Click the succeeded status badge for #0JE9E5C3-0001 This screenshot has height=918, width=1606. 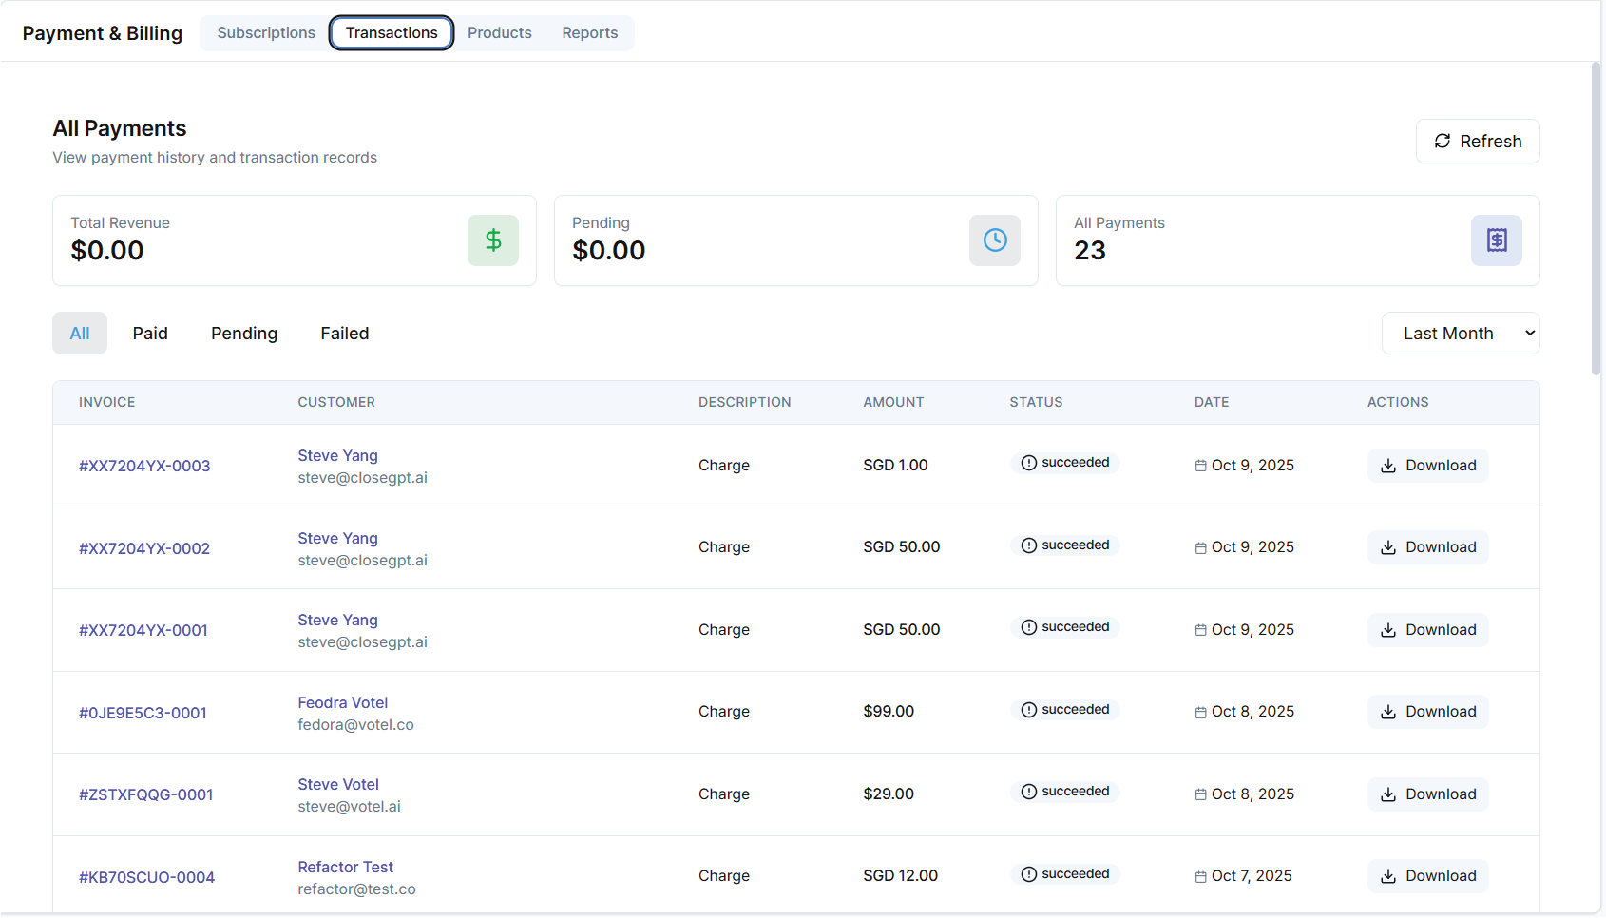1065,710
